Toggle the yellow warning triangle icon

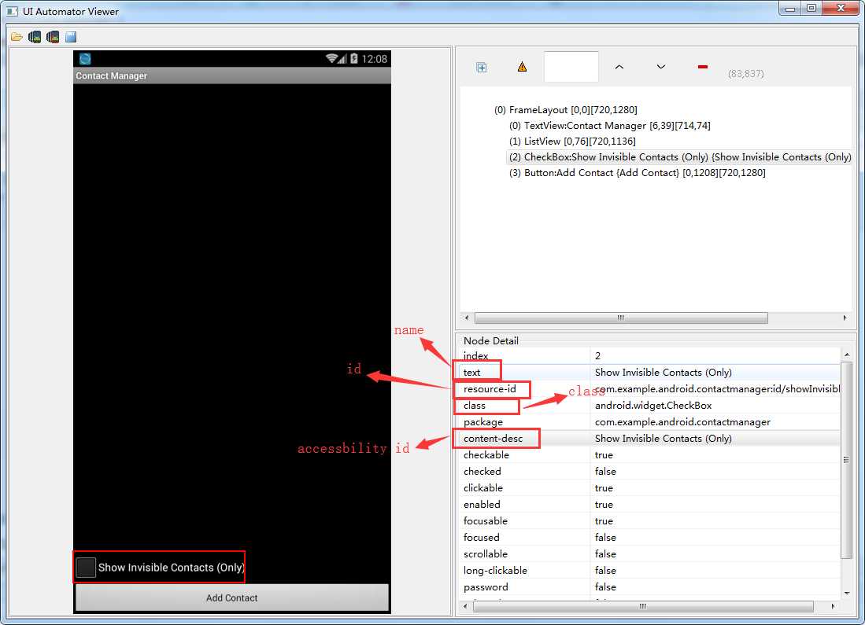(x=522, y=67)
